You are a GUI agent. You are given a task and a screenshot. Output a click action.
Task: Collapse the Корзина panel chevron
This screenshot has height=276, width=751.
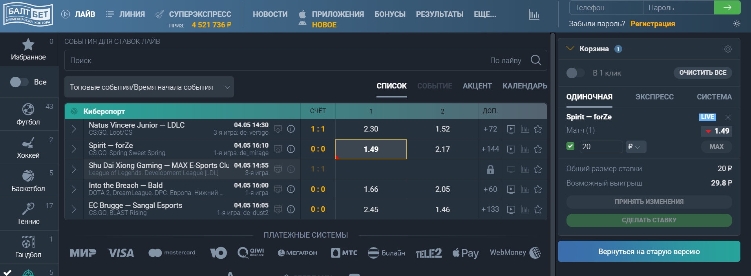point(570,49)
